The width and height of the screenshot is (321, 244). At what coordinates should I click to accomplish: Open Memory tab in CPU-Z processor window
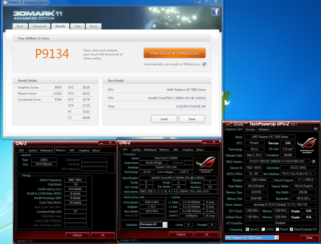point(164,150)
